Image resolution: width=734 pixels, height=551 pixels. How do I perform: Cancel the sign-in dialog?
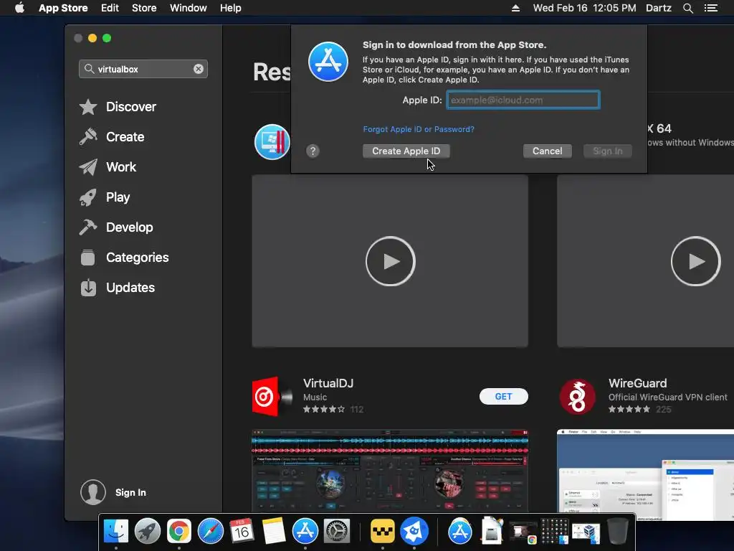coord(547,151)
